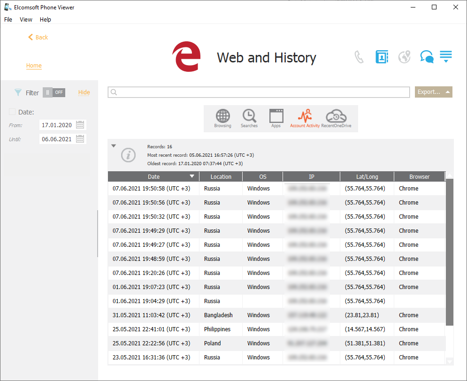Select row dated 01.06.2021 19:07:23

tap(276, 287)
